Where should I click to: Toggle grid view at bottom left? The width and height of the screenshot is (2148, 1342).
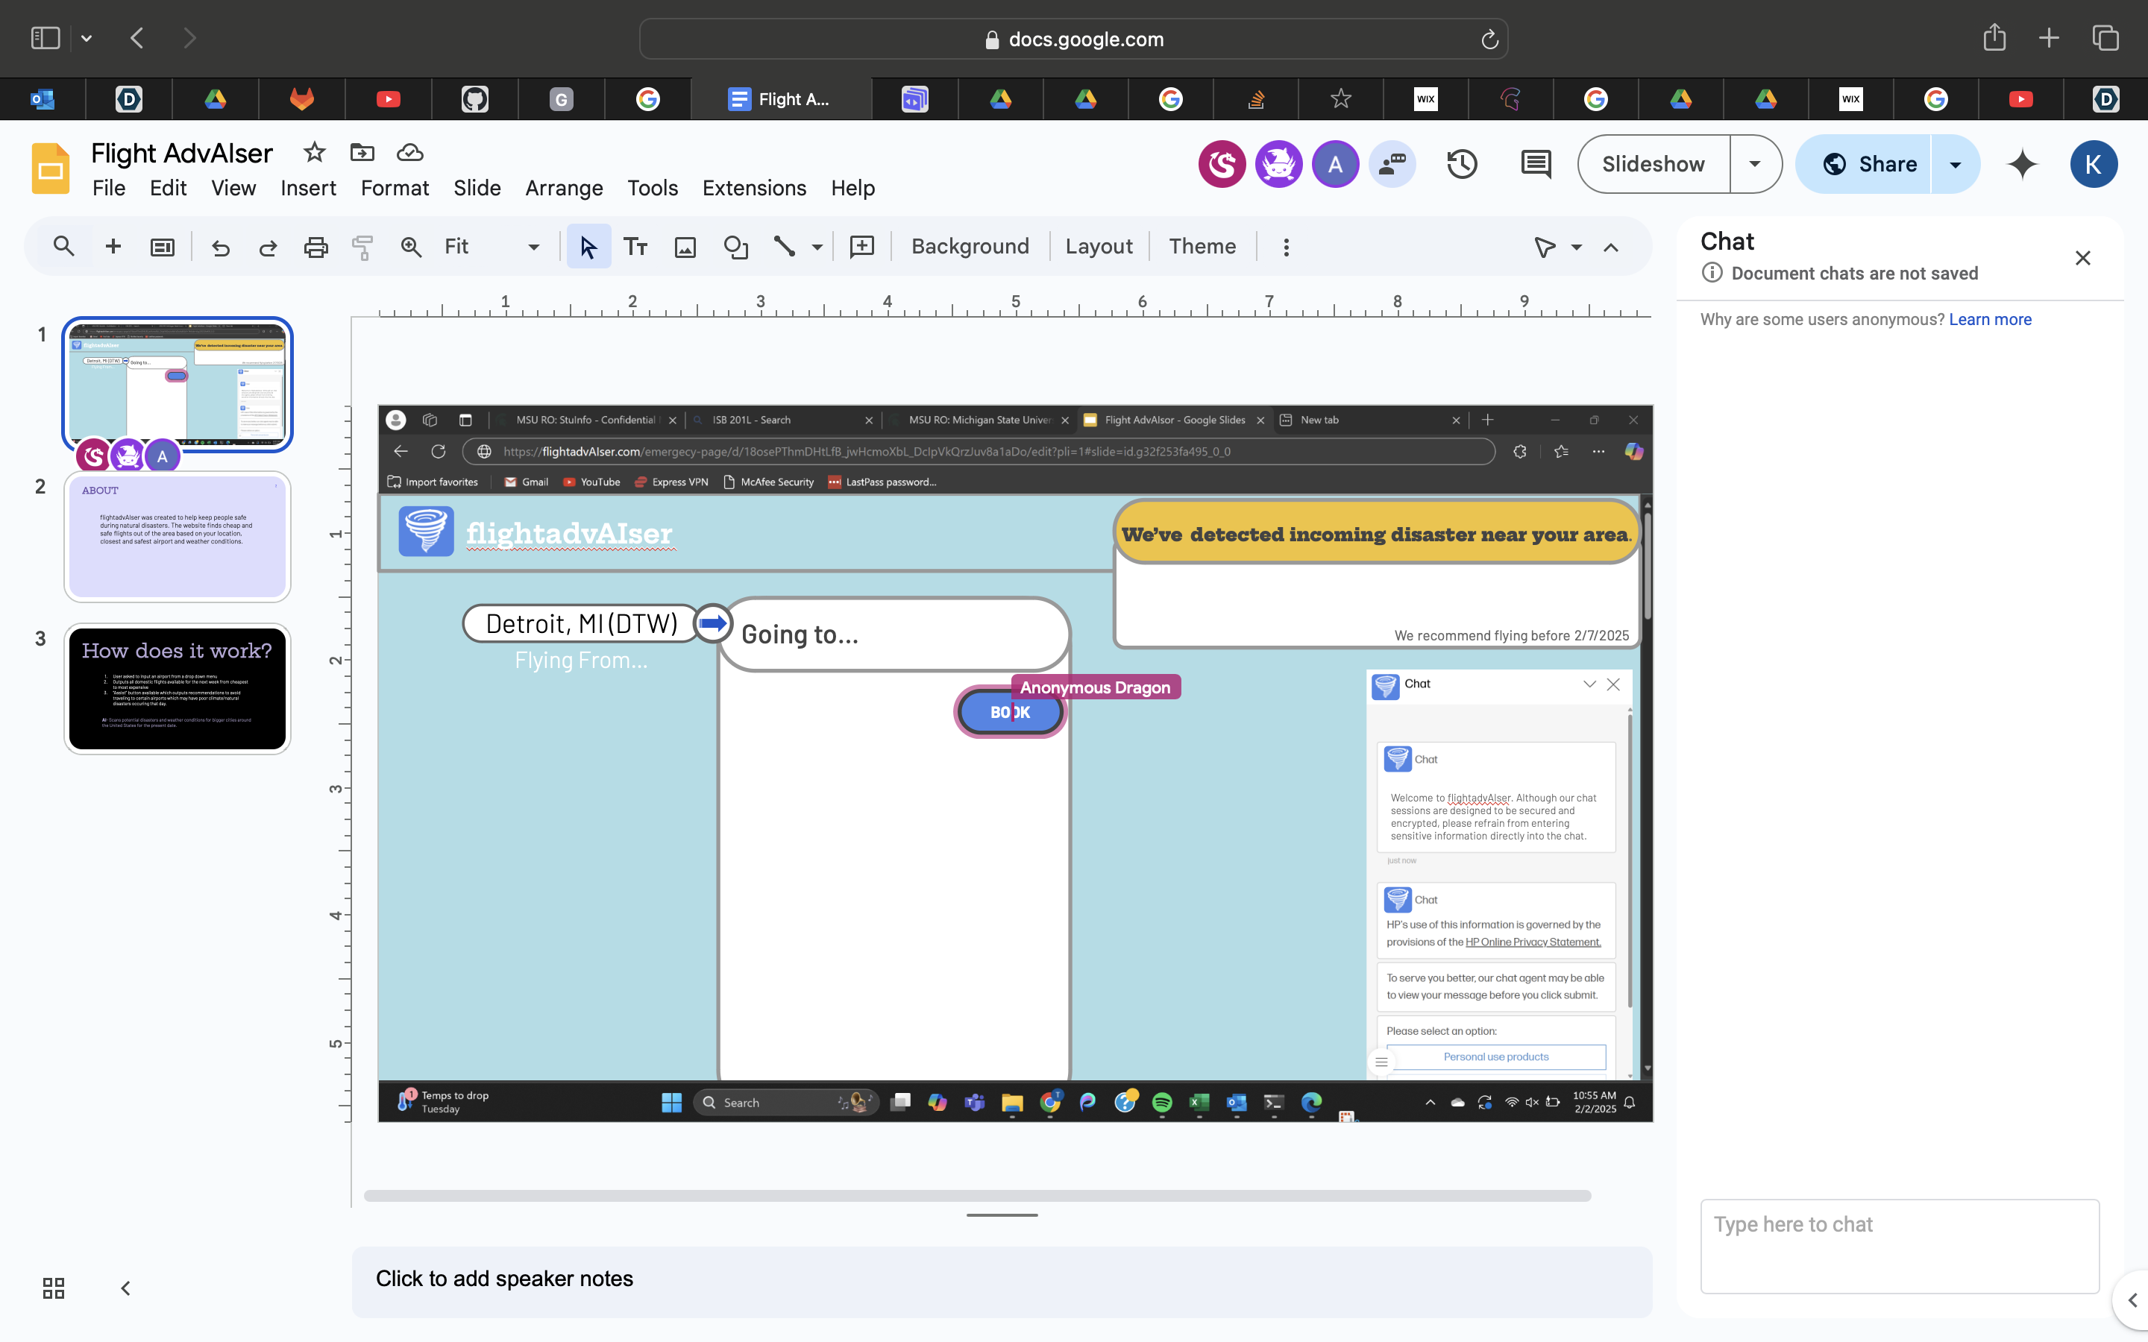[x=53, y=1288]
